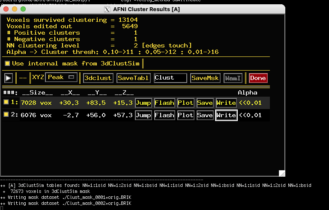This screenshot has height=210, width=329.
Task: Click the -- button beside play arrow
Action: tap(23, 78)
